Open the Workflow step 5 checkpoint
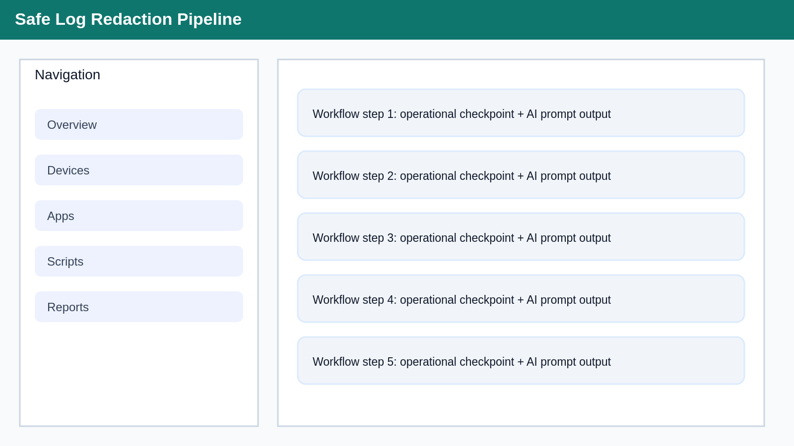This screenshot has height=446, width=794. coord(521,361)
